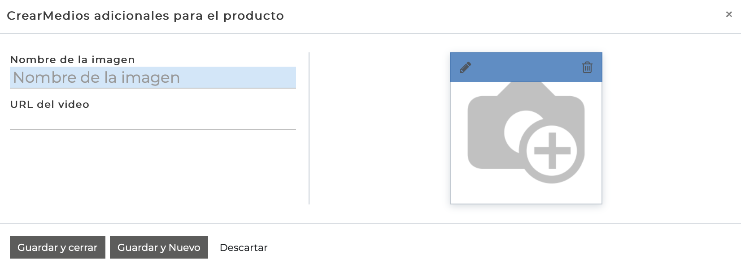Click the white area beneath the camera graphic
This screenshot has height=272, width=741.
coord(526,194)
